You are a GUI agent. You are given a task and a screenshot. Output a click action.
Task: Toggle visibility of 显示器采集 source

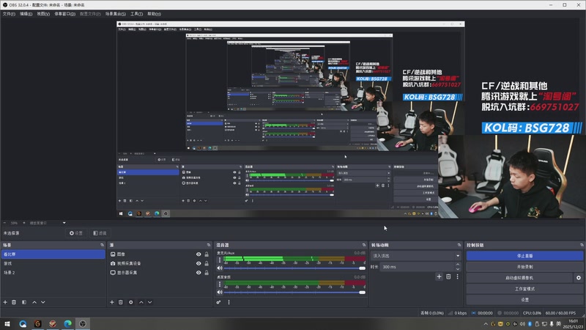click(199, 273)
